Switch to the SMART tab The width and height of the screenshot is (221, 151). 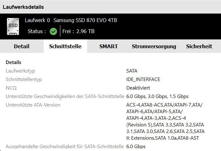(x=108, y=46)
